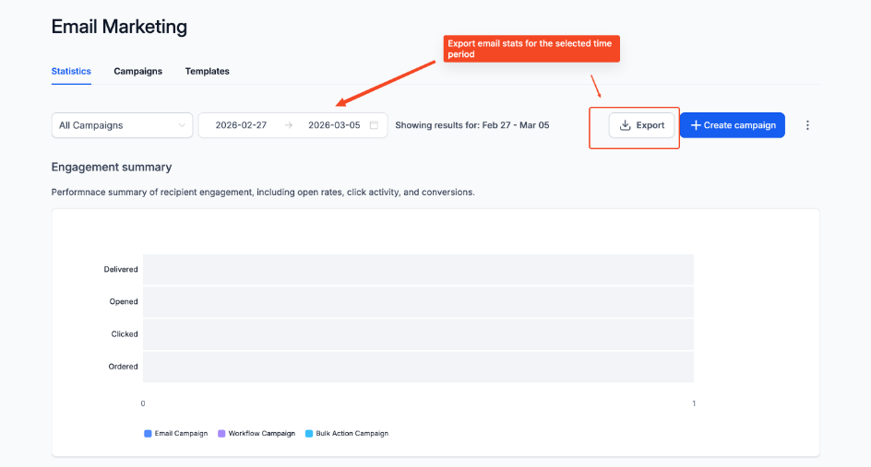
Task: Click the chevron arrow of All Campaigns
Action: [181, 125]
